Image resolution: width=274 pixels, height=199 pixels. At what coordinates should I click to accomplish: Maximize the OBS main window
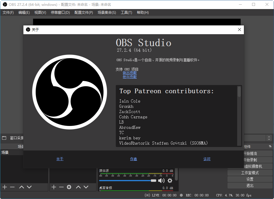pos(254,5)
